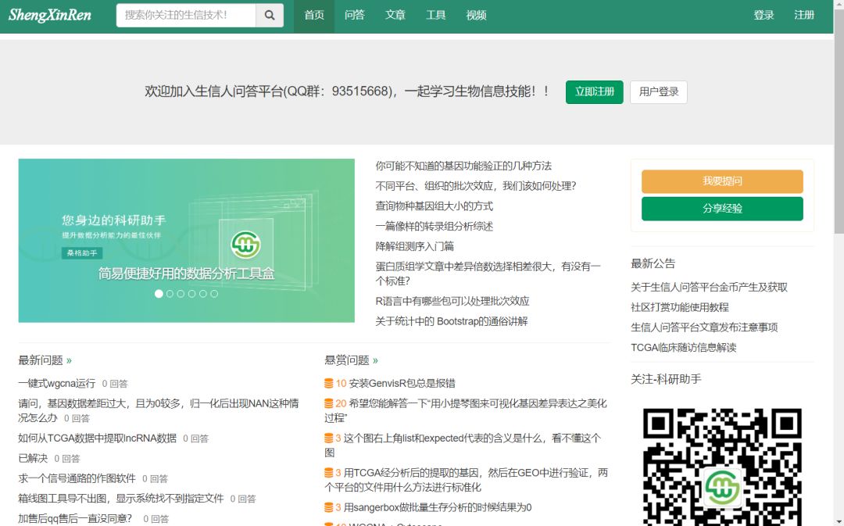Click the search magnifier icon button
This screenshot has height=526, width=844.
(x=270, y=15)
